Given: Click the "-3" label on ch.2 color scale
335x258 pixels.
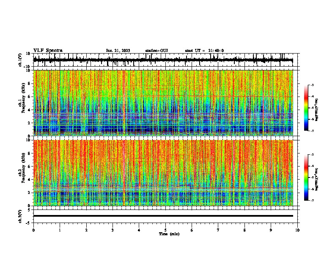Looking at the screenshot, I should pyautogui.click(x=312, y=155).
